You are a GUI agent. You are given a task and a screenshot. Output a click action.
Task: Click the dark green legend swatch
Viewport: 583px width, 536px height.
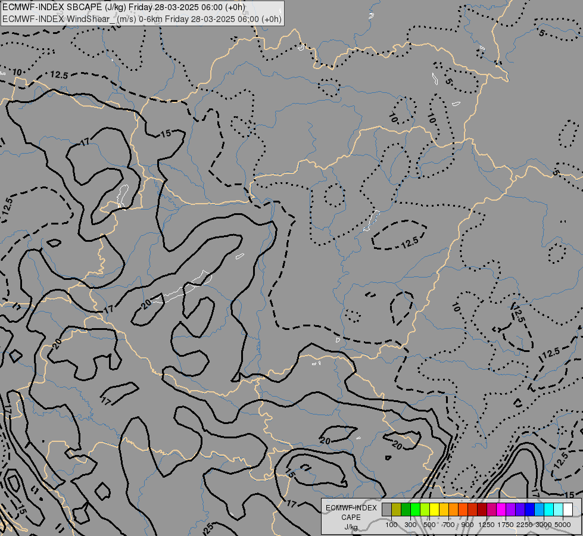coord(406,510)
